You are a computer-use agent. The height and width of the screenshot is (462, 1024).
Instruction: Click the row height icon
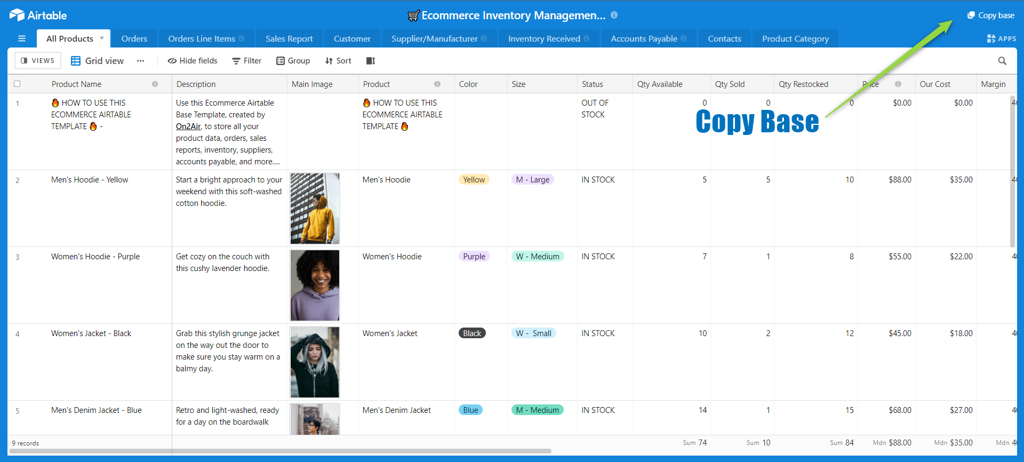pyautogui.click(x=371, y=61)
